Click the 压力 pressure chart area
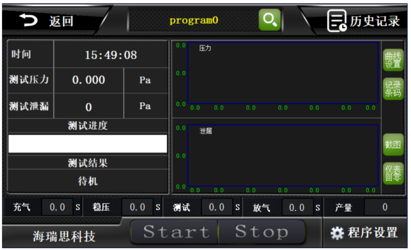This screenshot has height=250, width=411. pos(283,73)
